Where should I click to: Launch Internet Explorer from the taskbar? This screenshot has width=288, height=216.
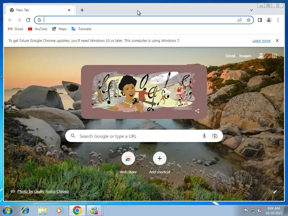tap(25, 210)
